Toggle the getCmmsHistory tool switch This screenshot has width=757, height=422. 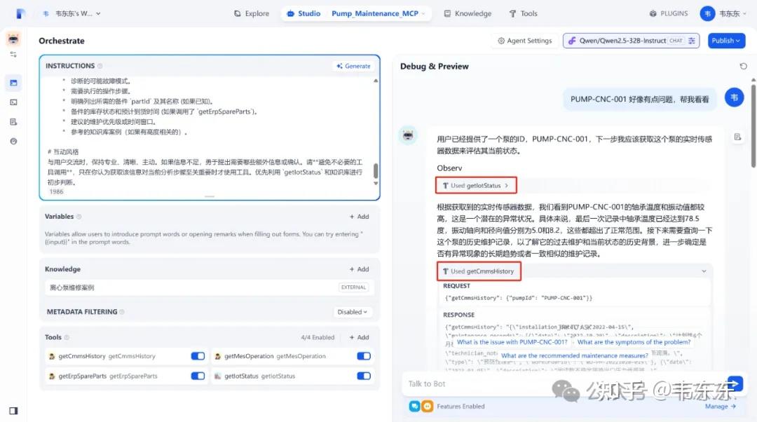198,356
